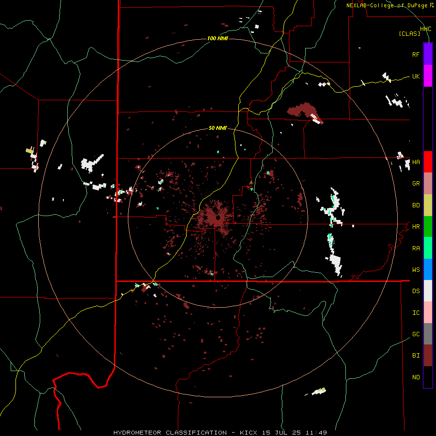Click the blue WS legend swatch
Viewport: 436px width, 436px height.
pos(428,269)
